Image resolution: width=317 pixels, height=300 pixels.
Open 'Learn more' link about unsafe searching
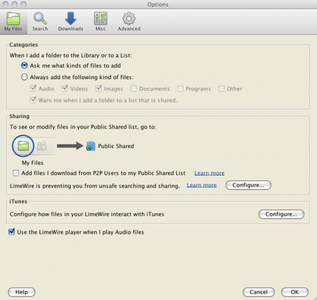[202, 185]
